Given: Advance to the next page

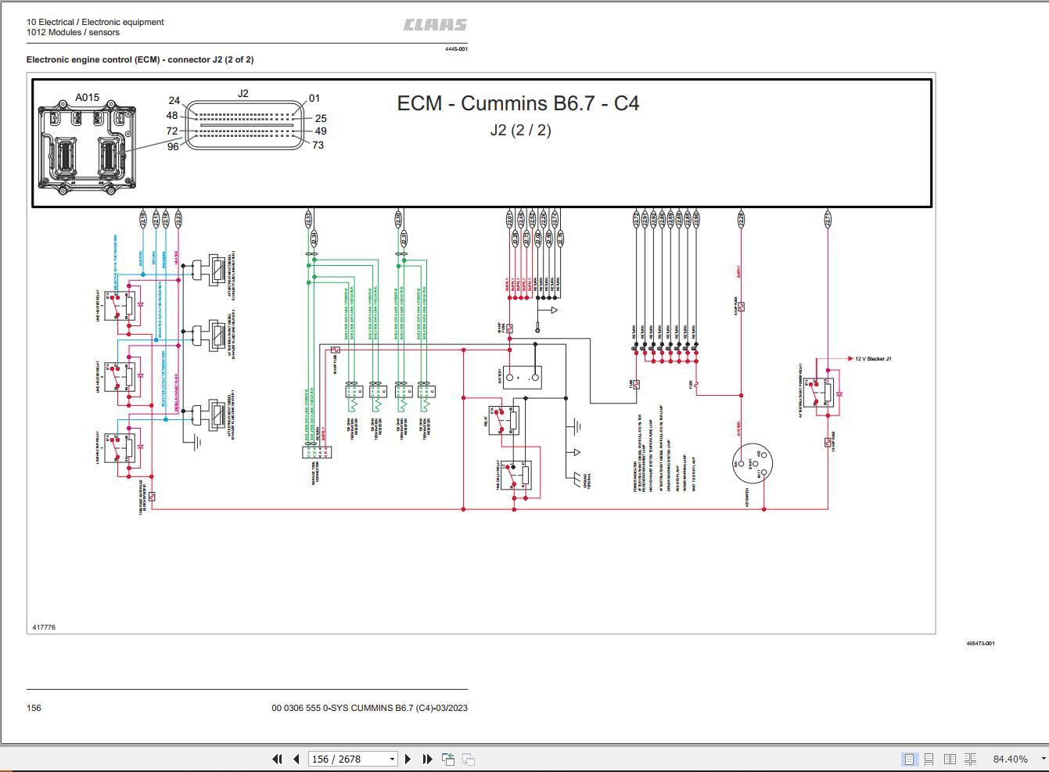Looking at the screenshot, I should point(408,759).
